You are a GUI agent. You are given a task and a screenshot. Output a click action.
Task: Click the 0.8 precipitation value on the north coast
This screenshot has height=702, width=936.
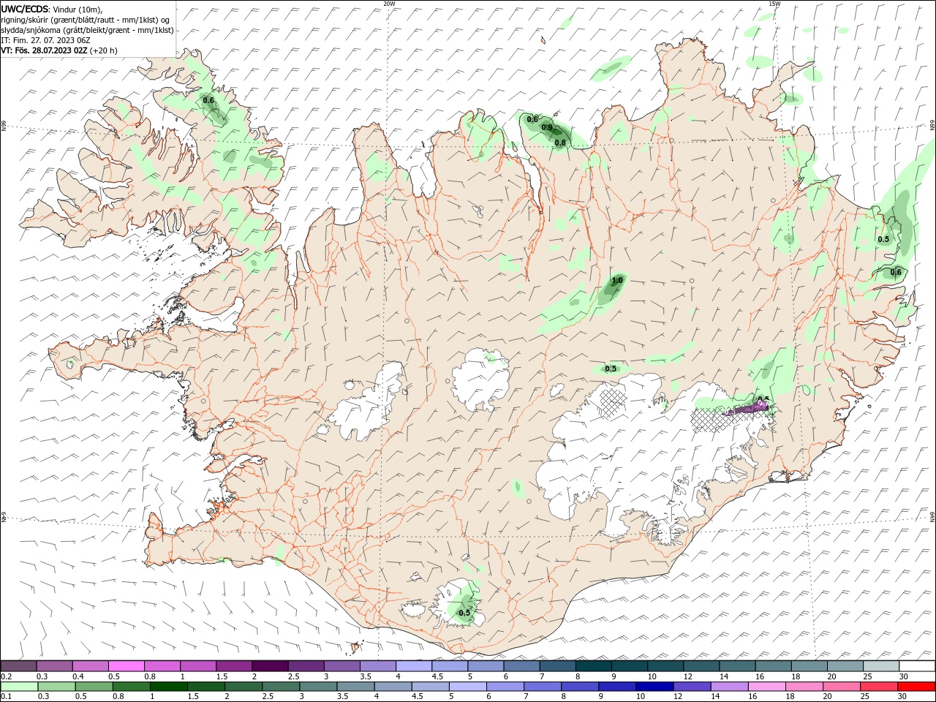coord(560,143)
